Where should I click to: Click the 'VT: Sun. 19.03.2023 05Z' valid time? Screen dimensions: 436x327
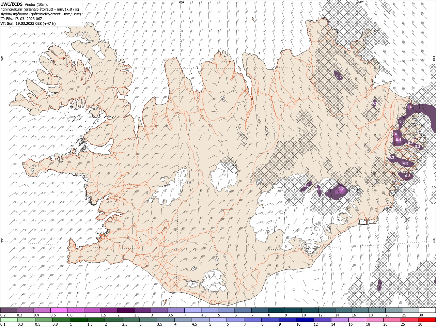[x=21, y=24]
